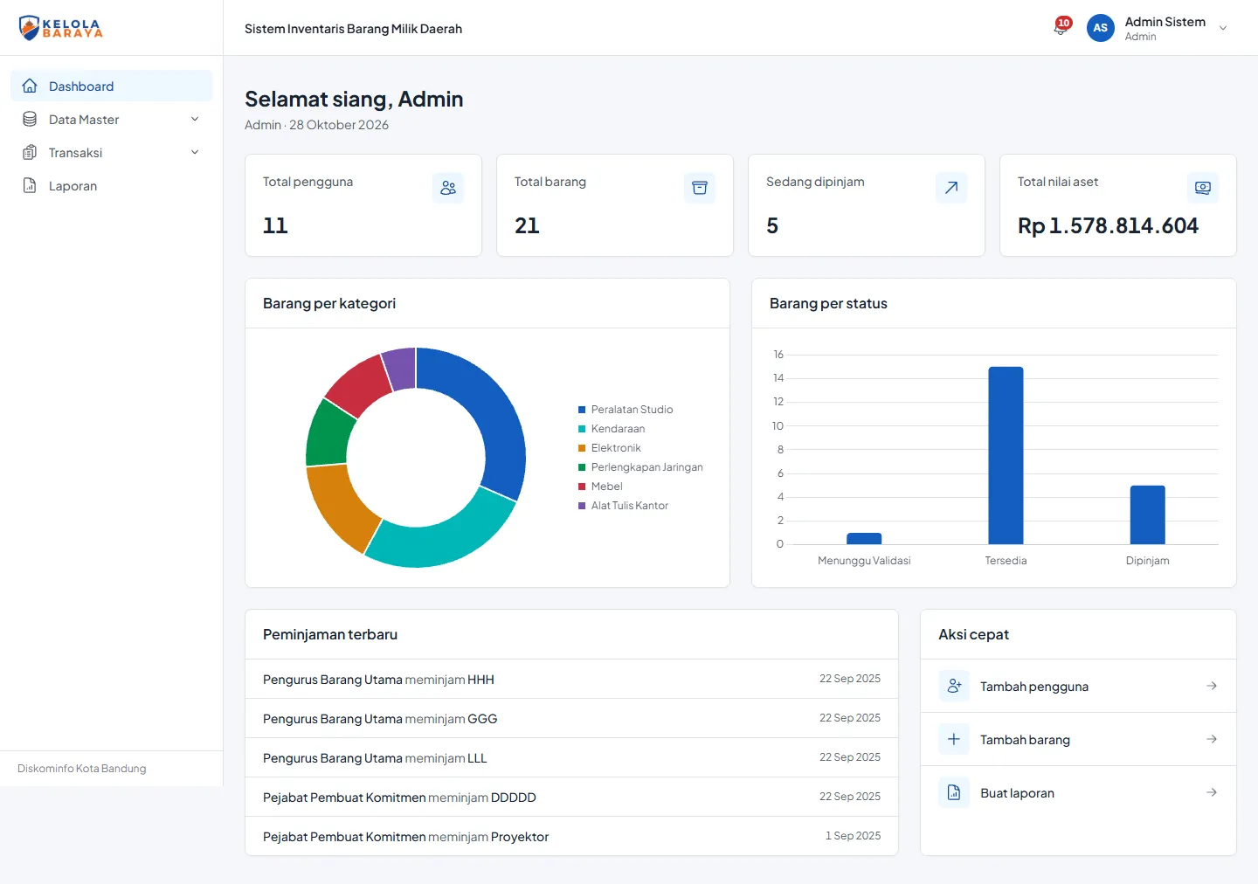Open the LLL loan entry

point(571,757)
